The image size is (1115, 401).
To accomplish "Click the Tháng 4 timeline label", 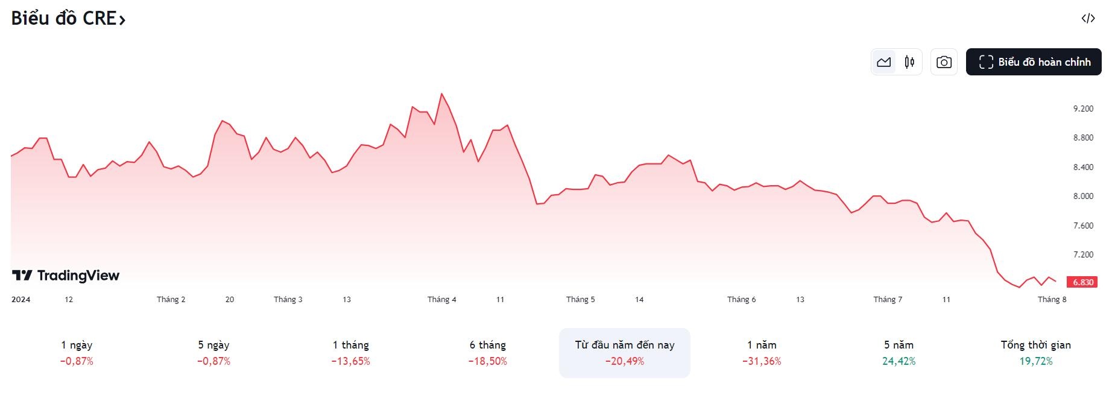I will click(441, 300).
